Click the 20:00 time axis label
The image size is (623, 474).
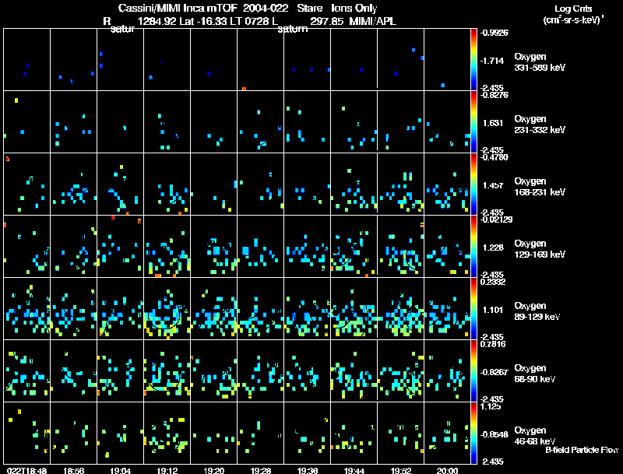[447, 470]
